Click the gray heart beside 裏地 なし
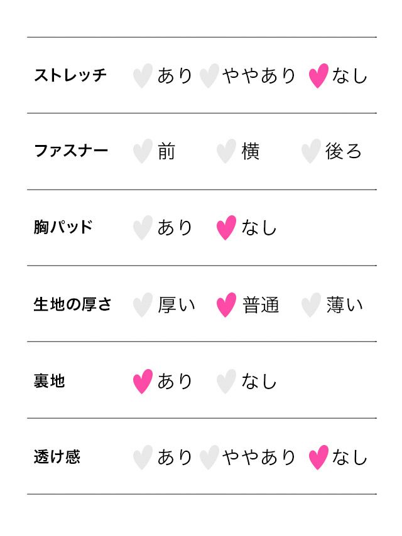The height and width of the screenshot is (536, 402). click(x=226, y=381)
